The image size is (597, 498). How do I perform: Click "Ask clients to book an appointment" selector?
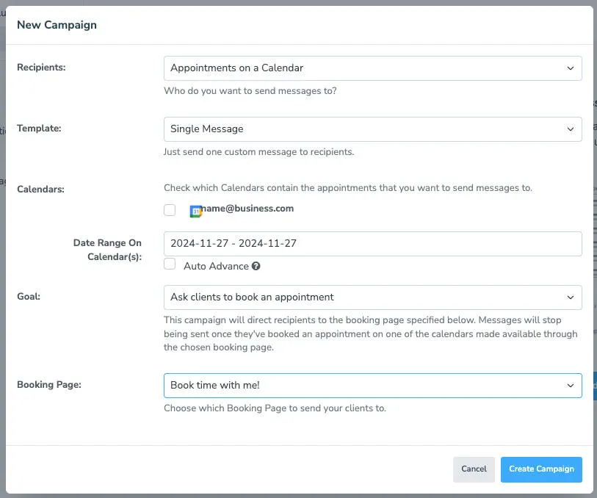[372, 297]
